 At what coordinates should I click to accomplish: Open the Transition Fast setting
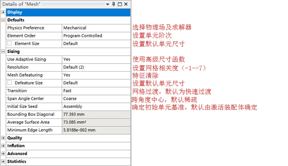[96, 91]
